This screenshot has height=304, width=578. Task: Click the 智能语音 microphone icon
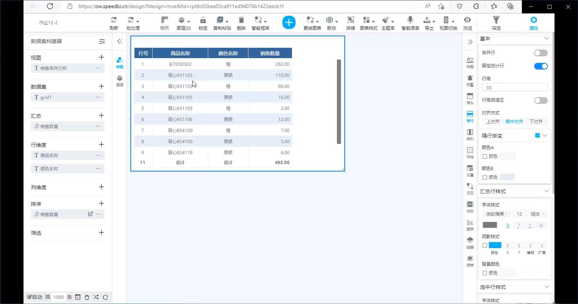pyautogui.click(x=410, y=20)
